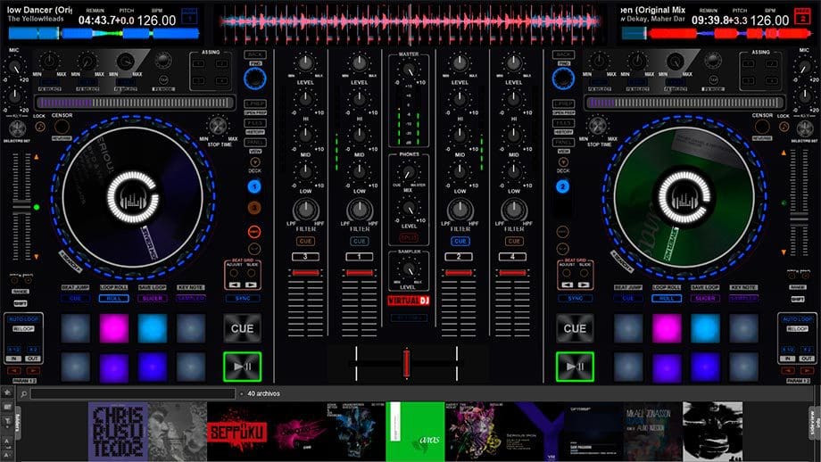The width and height of the screenshot is (821, 462).
Task: Click RELOOP button on left deck
Action: [x=23, y=328]
